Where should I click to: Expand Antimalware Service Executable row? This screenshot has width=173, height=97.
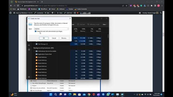tap(34, 51)
